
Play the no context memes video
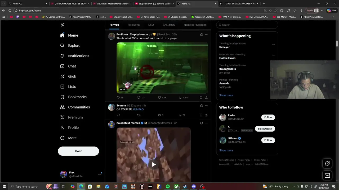154,164
